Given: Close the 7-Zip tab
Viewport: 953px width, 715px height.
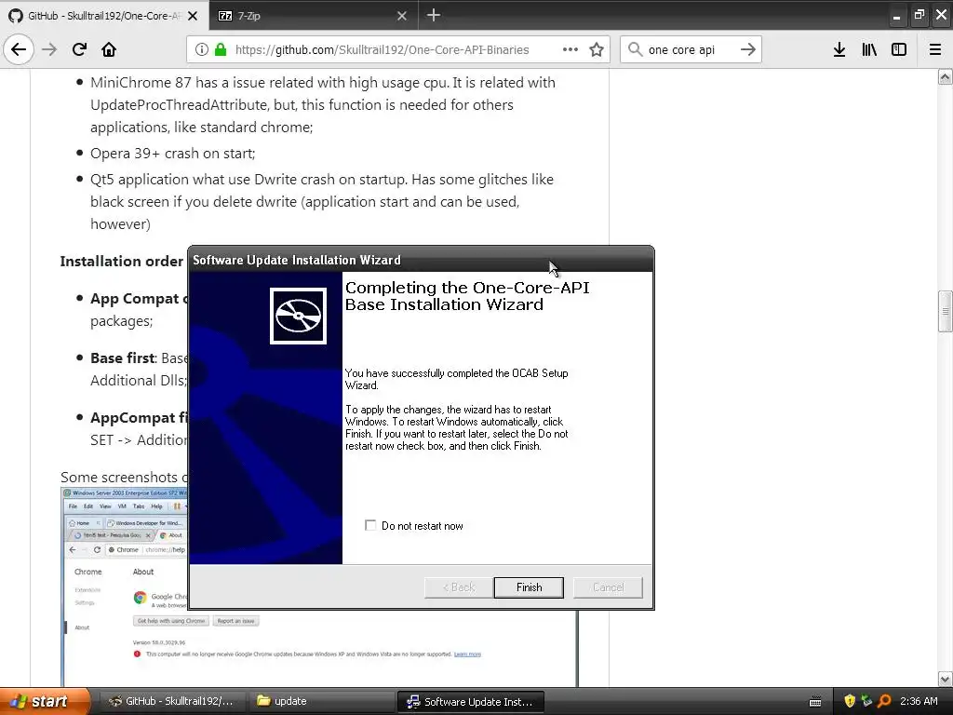Looking at the screenshot, I should click(x=402, y=16).
